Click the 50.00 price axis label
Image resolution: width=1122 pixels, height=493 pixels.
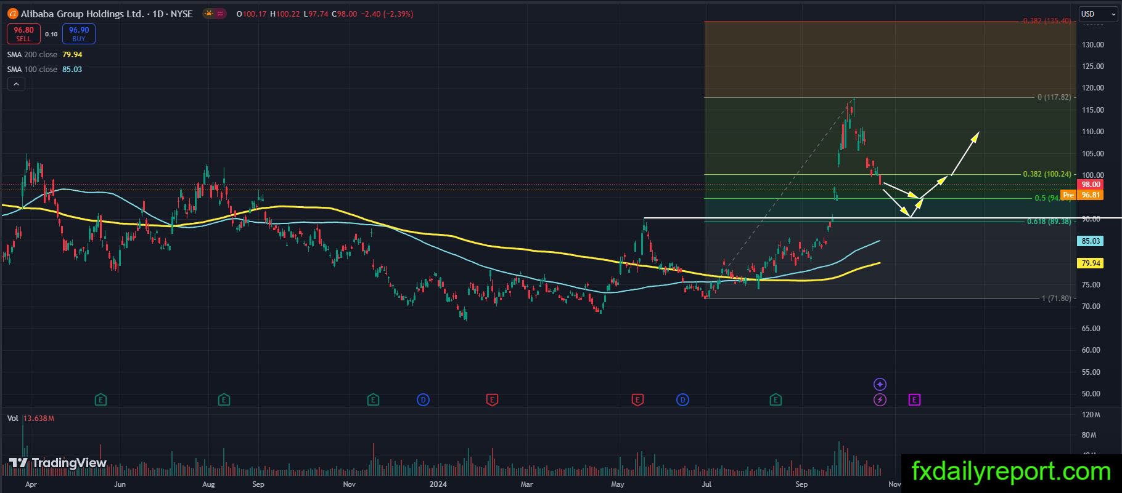pos(1091,394)
